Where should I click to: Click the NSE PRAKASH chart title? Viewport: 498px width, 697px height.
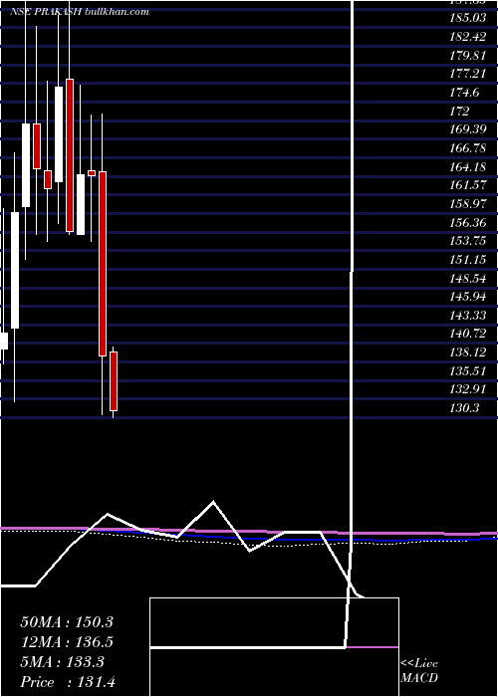click(x=79, y=12)
